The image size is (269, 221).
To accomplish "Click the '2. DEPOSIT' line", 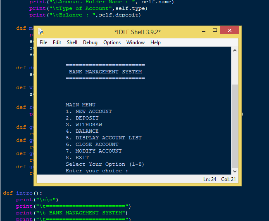I will pos(82,118).
